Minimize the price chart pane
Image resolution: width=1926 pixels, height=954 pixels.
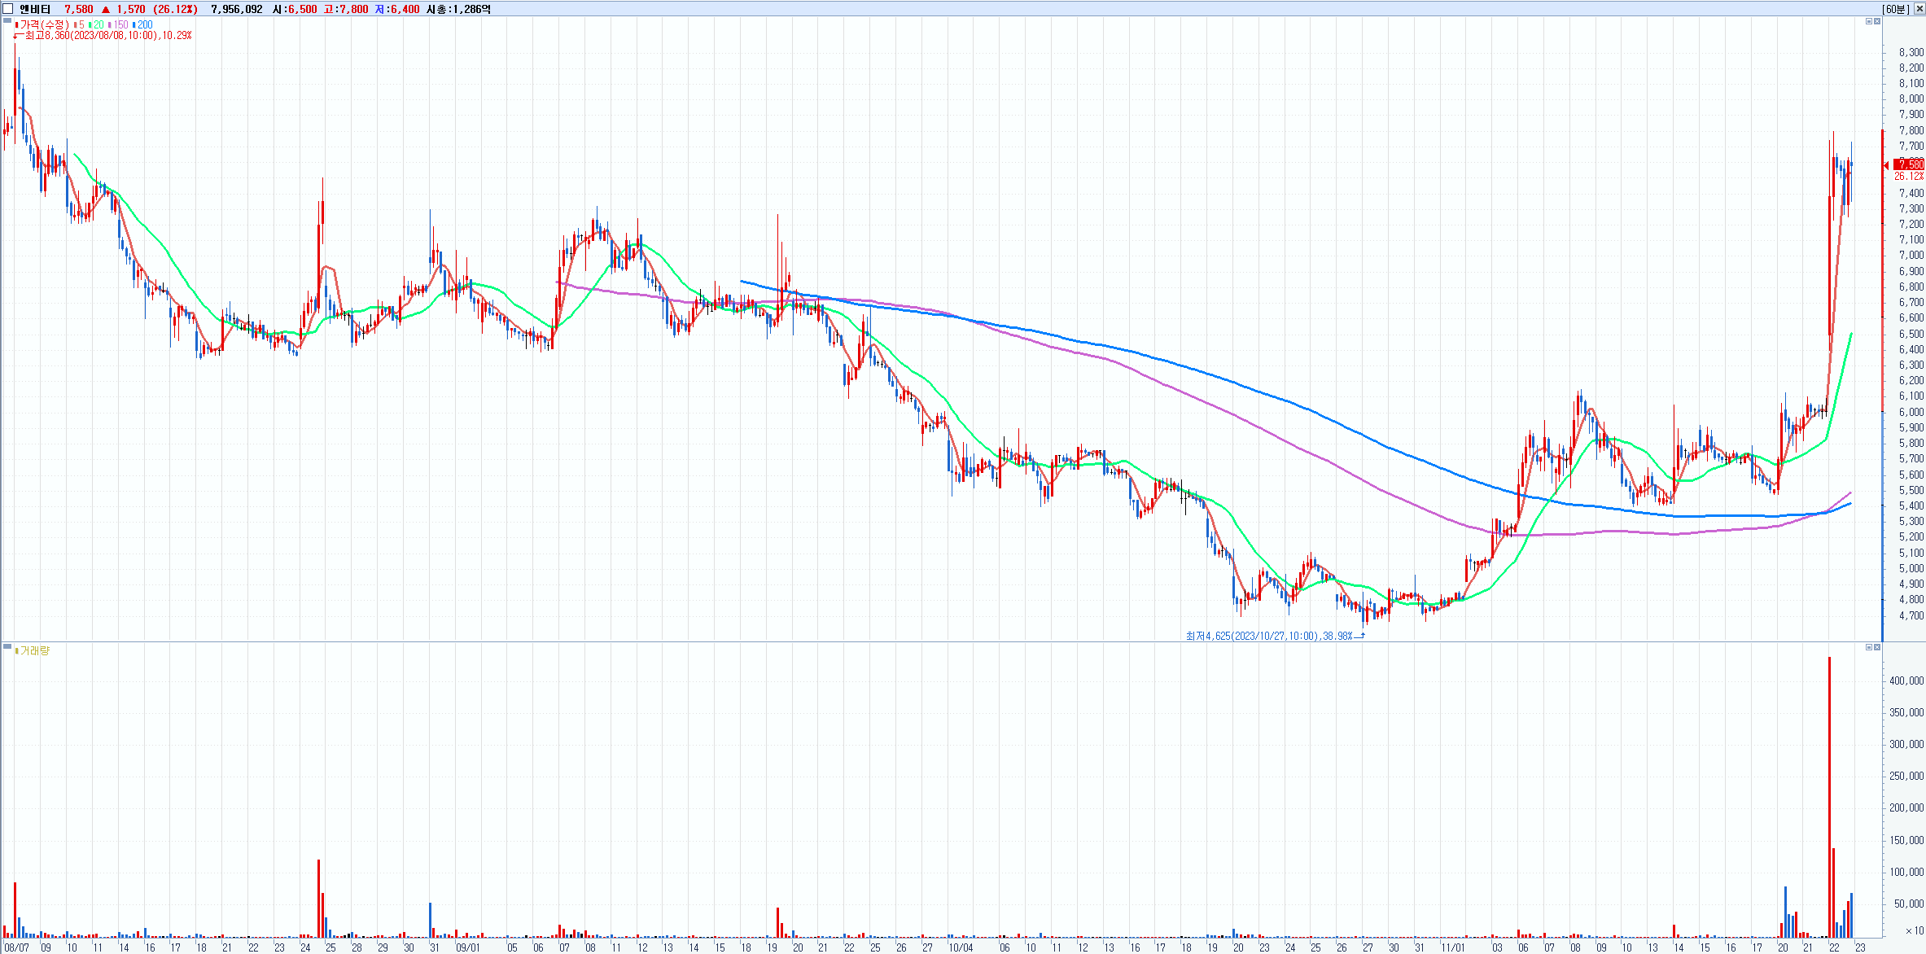click(x=1868, y=21)
